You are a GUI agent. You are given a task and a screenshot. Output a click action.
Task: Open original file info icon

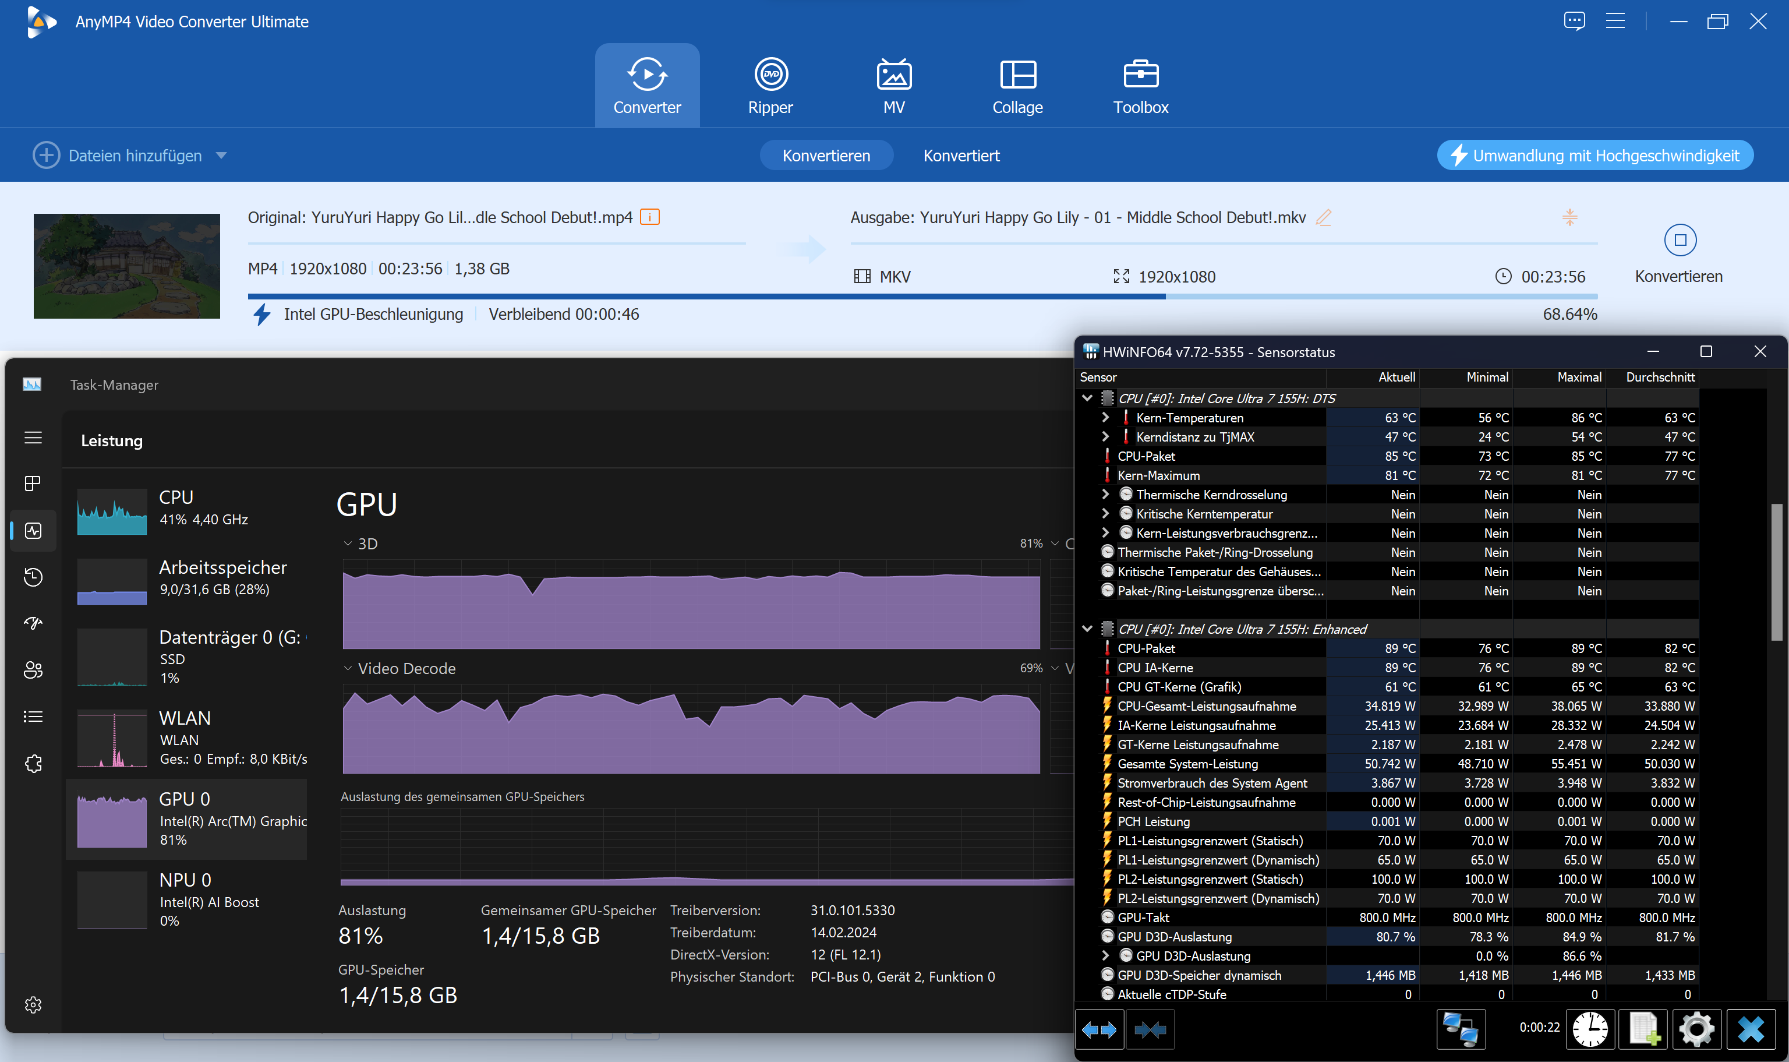click(x=649, y=216)
